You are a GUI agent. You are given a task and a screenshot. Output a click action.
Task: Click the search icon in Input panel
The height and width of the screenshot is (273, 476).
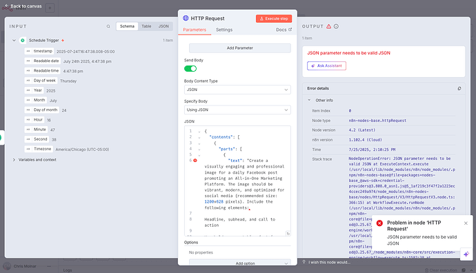(108, 26)
